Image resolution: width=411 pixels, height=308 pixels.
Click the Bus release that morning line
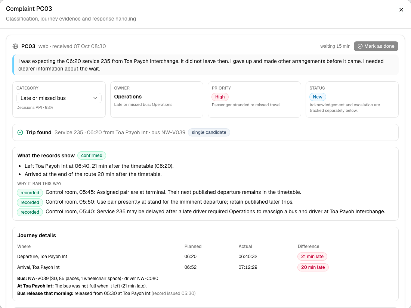(106, 293)
